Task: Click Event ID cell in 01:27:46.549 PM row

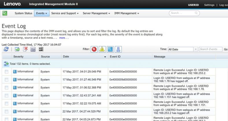Action: (x=123, y=80)
